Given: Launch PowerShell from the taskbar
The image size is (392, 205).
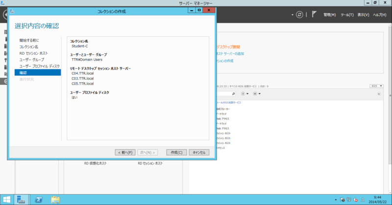Looking at the screenshot, I should pos(39,200).
